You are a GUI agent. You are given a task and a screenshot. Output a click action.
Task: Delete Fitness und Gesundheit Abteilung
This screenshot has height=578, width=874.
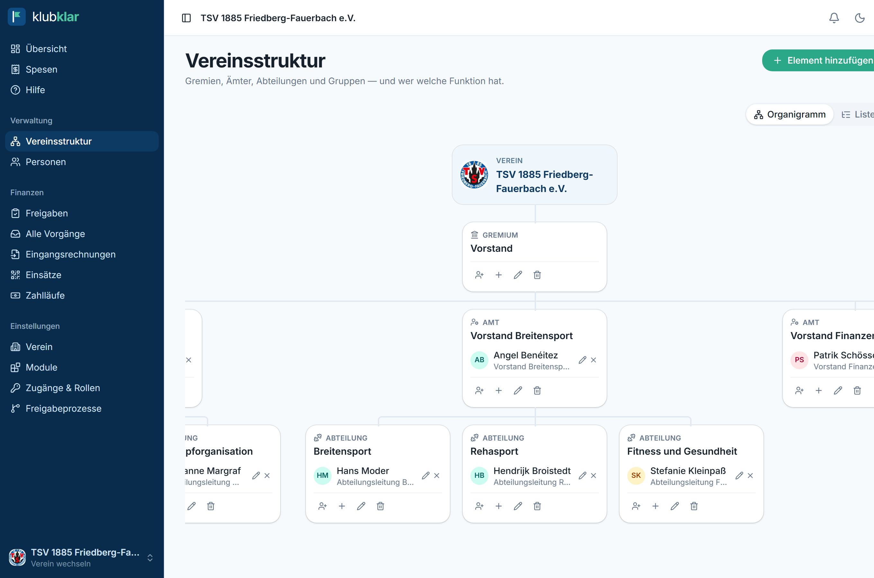(x=694, y=506)
